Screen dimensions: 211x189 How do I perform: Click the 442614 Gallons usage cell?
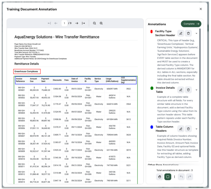tap(112, 96)
